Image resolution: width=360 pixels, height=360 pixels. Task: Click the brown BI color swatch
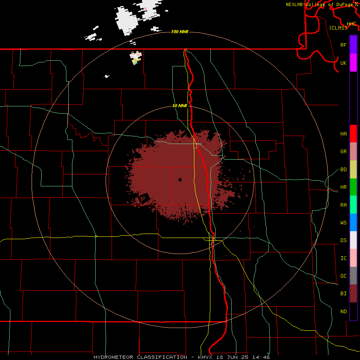353,294
